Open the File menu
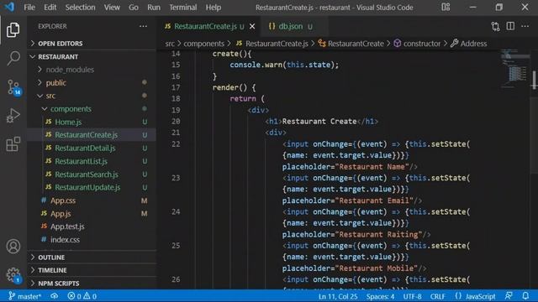Viewport: 538px width, 302px height. [x=29, y=8]
